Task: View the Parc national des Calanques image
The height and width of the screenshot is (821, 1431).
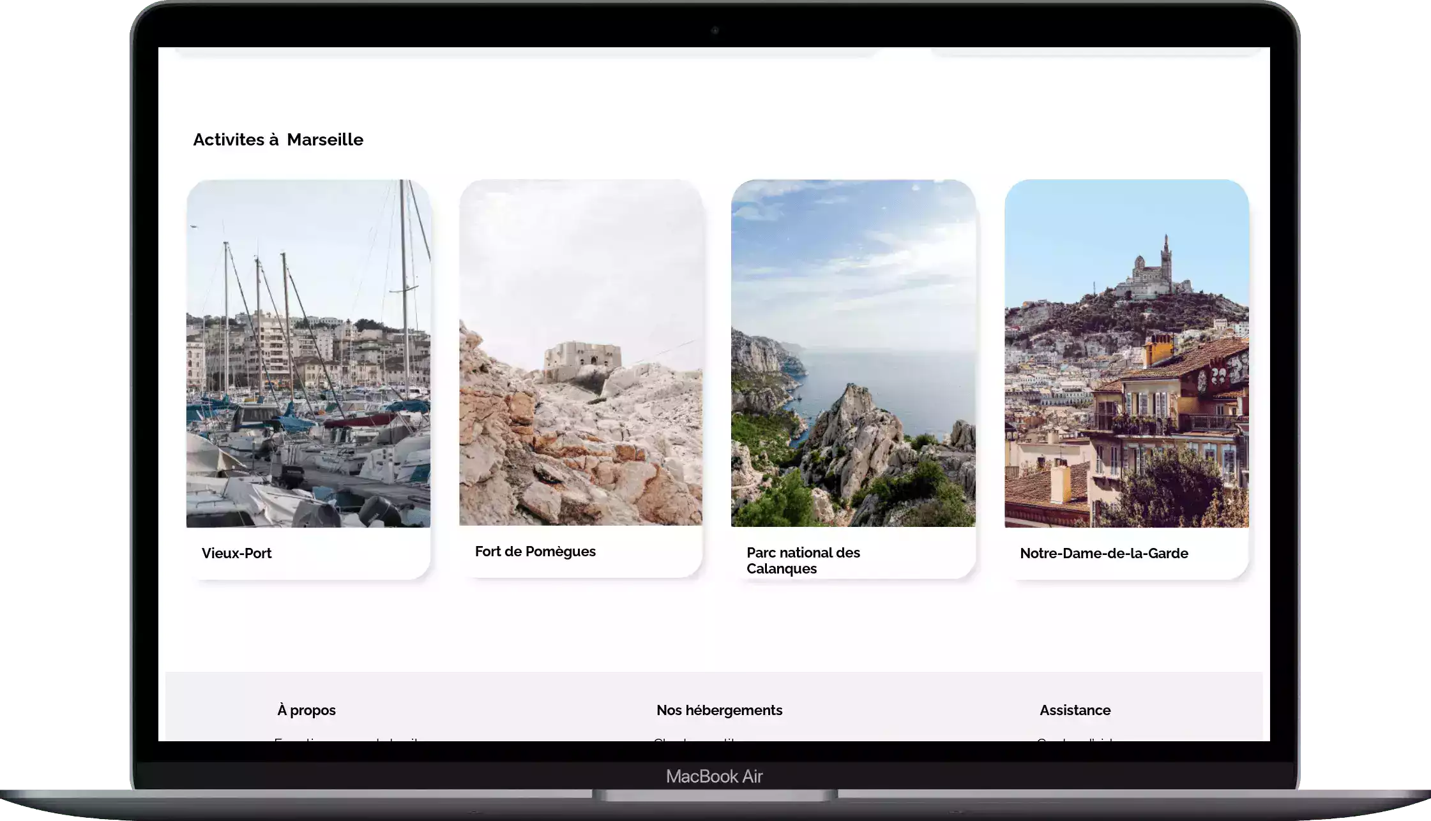Action: tap(853, 353)
